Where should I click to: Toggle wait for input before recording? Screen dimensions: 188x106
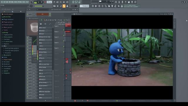pyautogui.click(x=58, y=2)
